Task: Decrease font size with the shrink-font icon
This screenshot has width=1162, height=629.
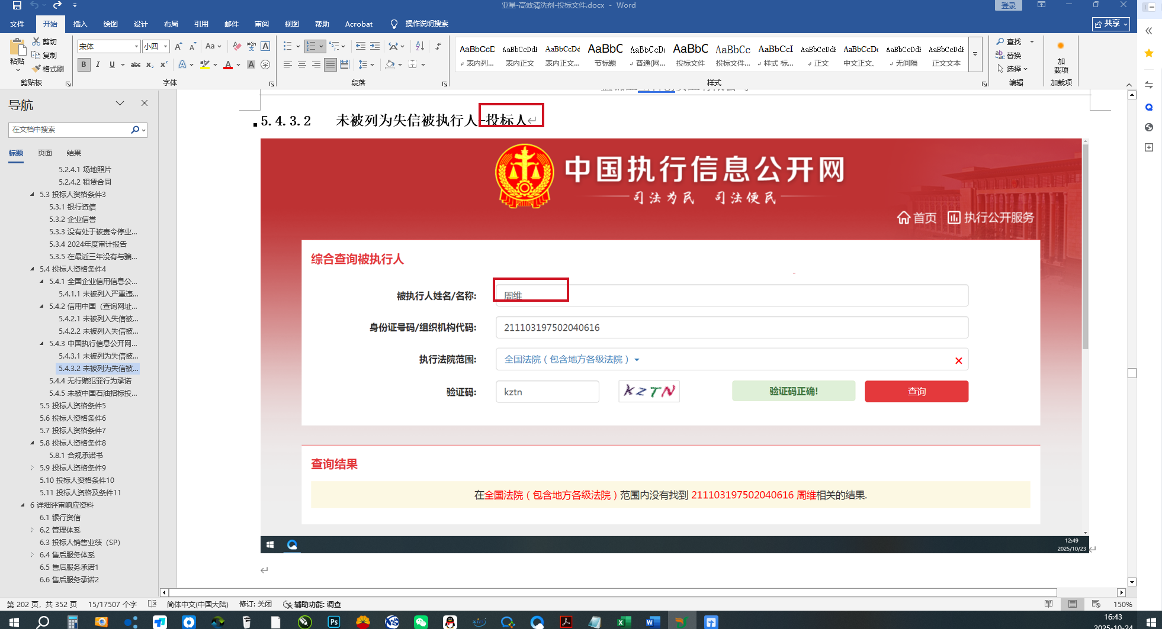Action: point(192,46)
